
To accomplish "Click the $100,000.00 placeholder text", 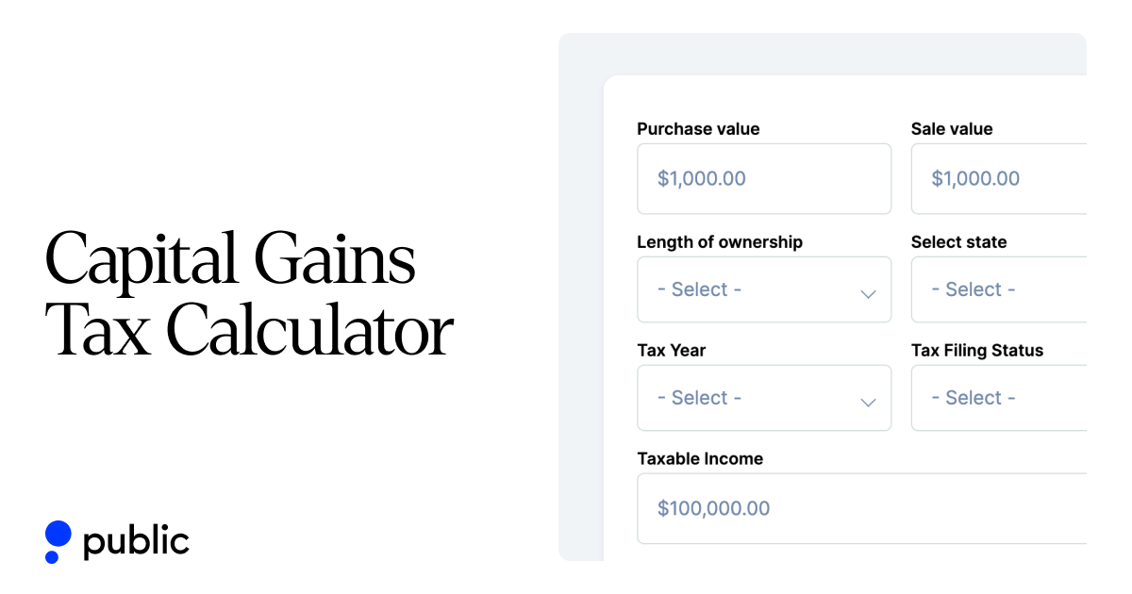I will [x=713, y=508].
